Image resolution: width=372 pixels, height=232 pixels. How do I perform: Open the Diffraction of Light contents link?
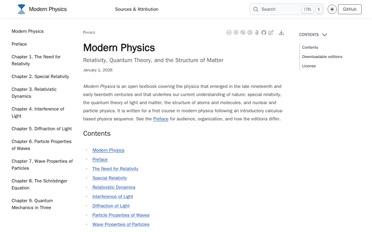pos(111,206)
